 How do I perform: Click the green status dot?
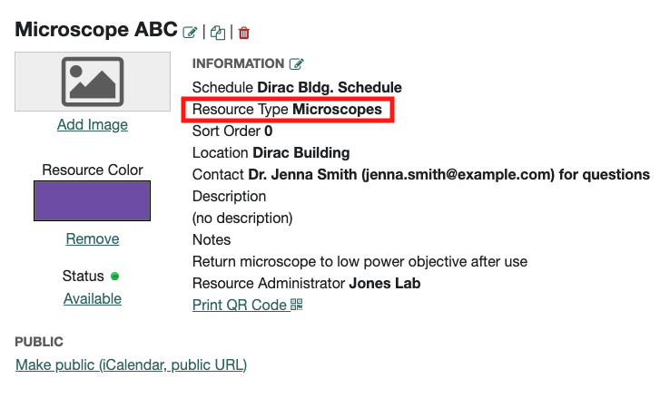[114, 276]
